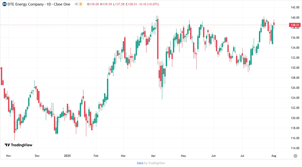Click the "Aug" time axis label

click(274, 156)
